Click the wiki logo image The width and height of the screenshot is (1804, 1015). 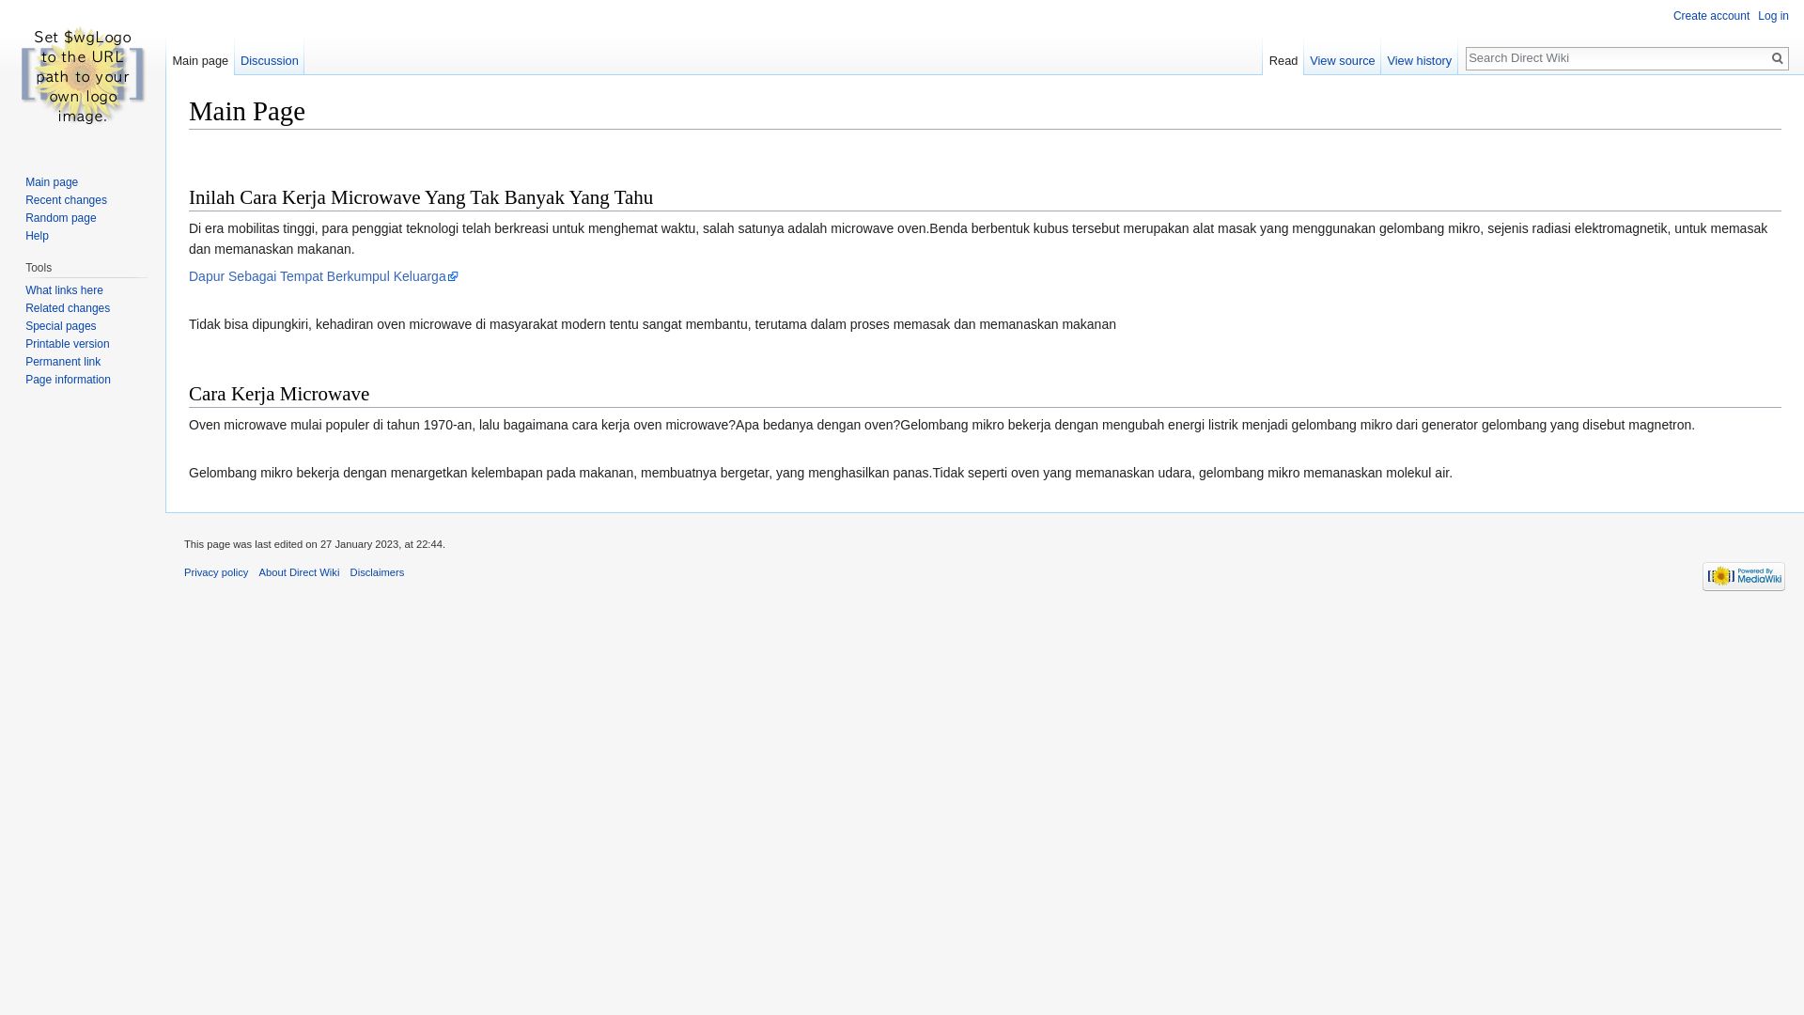pos(82,75)
